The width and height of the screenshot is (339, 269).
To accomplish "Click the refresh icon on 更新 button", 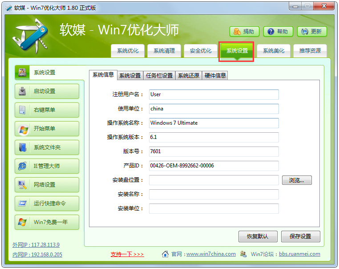I will coord(305,32).
